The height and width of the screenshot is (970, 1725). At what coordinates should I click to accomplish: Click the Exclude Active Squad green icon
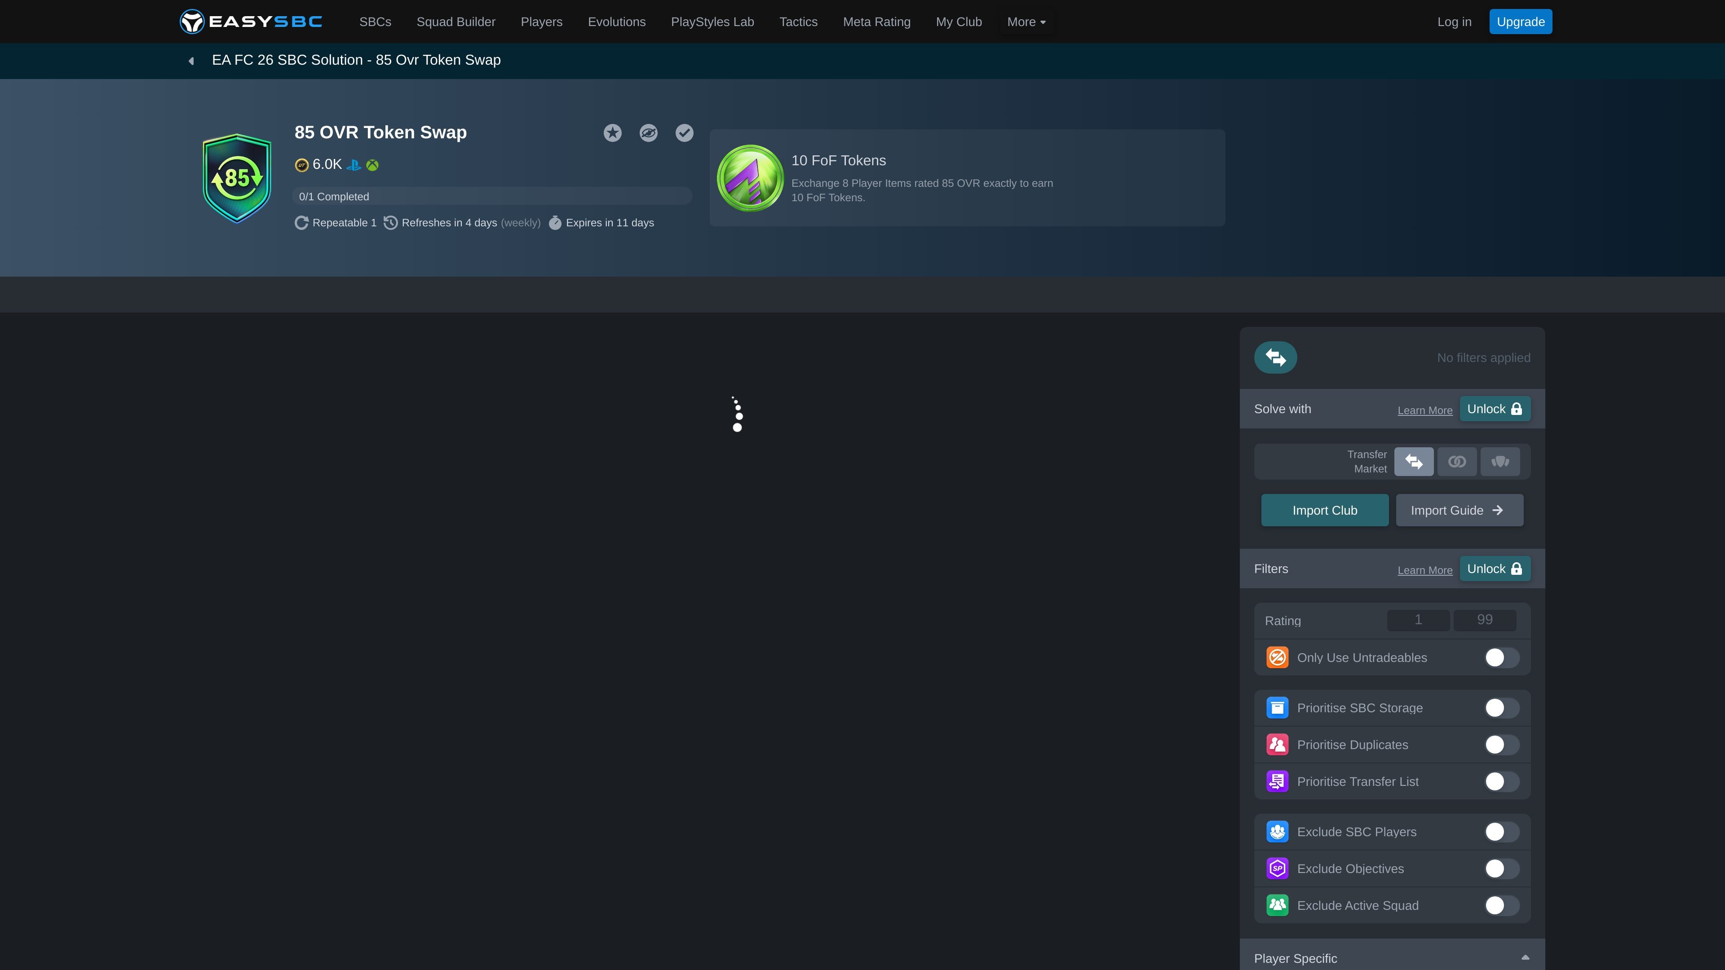[1277, 905]
